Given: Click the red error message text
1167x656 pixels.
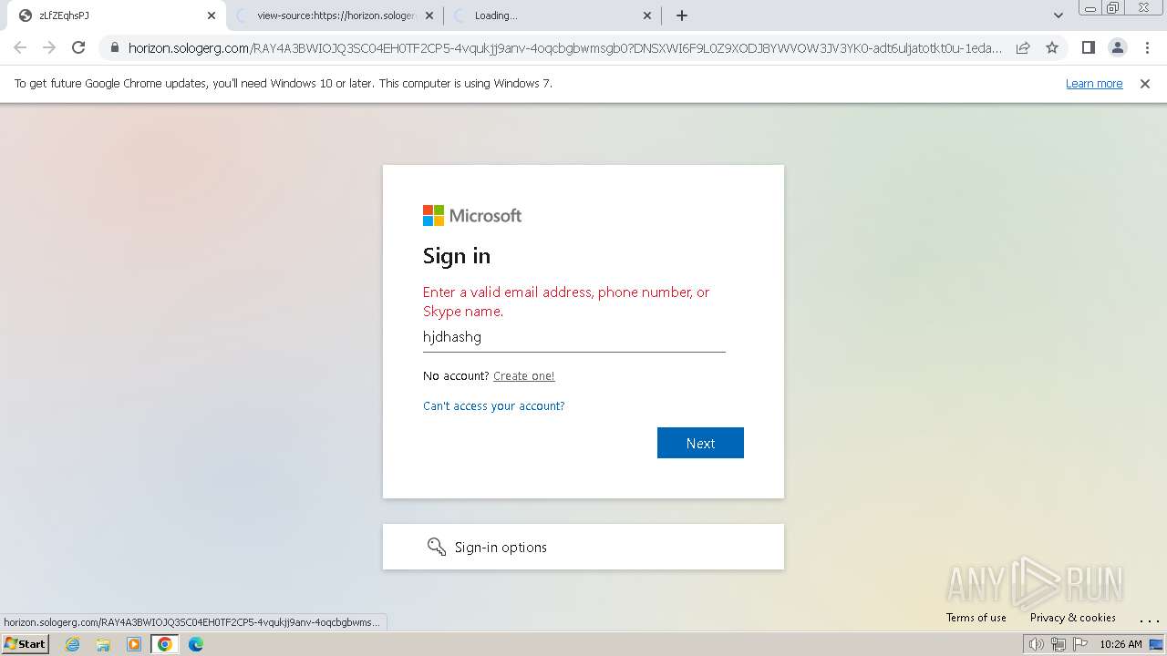Looking at the screenshot, I should pyautogui.click(x=566, y=302).
